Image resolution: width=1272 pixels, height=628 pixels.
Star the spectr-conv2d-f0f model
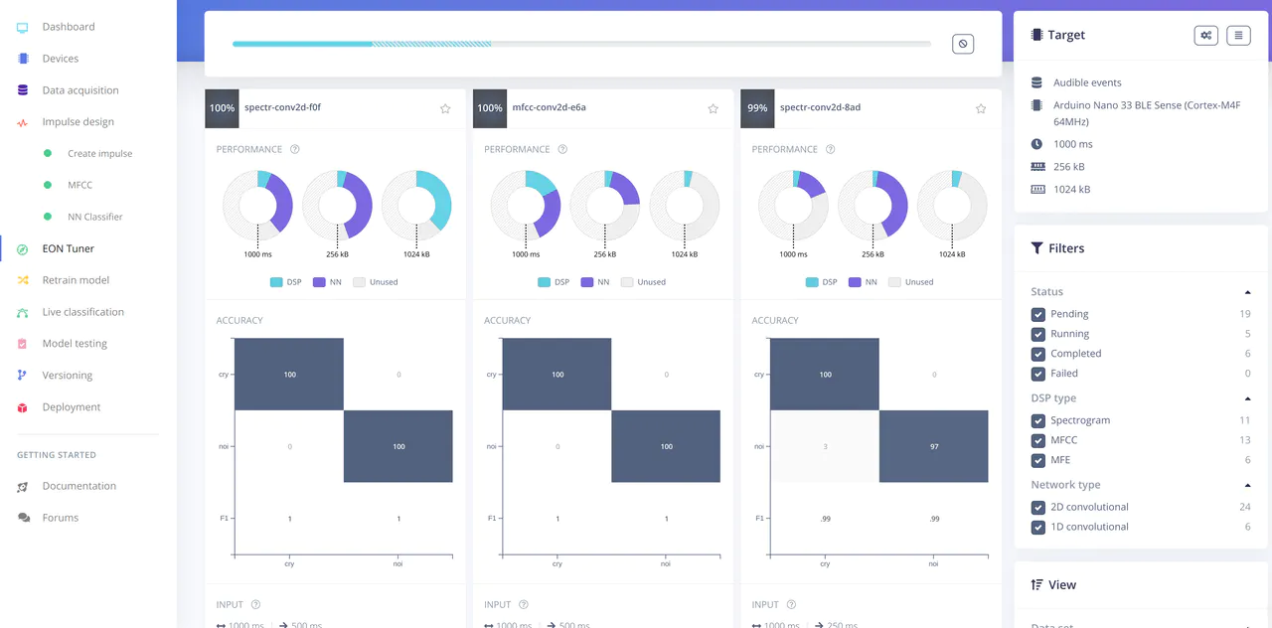(x=445, y=108)
